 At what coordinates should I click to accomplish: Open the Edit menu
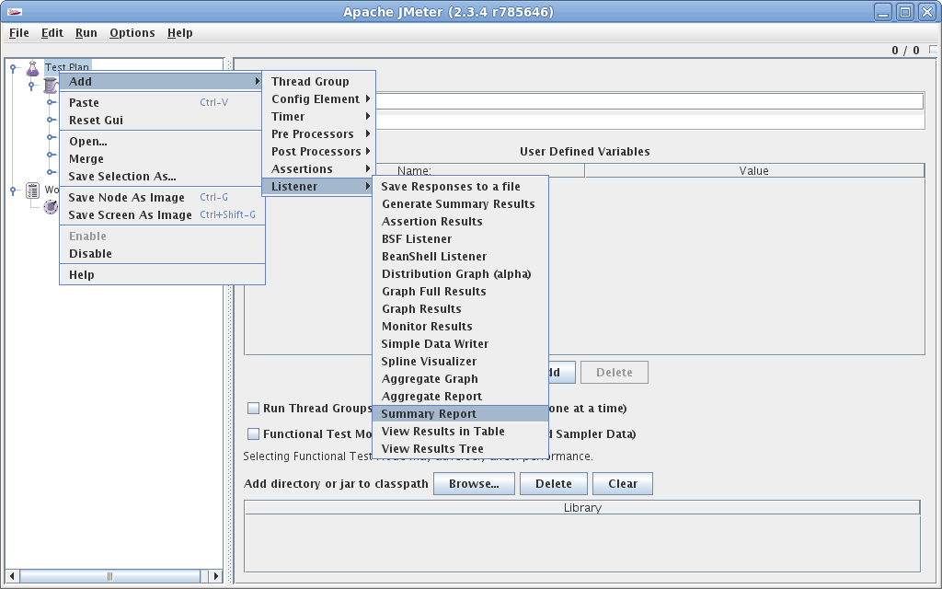(x=52, y=33)
